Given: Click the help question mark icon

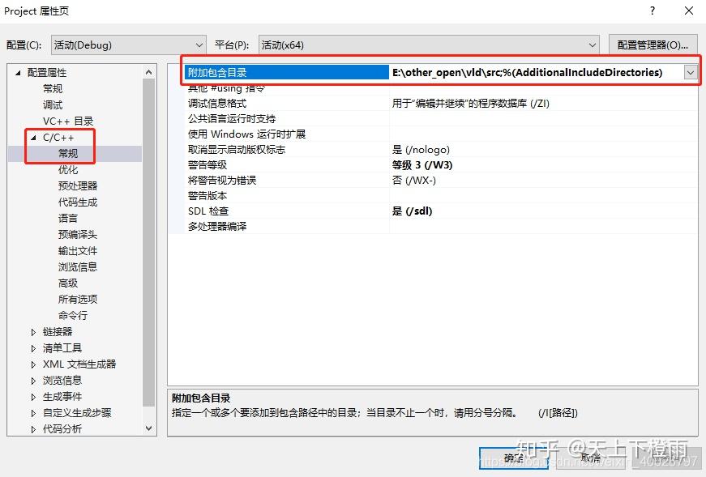Looking at the screenshot, I should [x=652, y=11].
